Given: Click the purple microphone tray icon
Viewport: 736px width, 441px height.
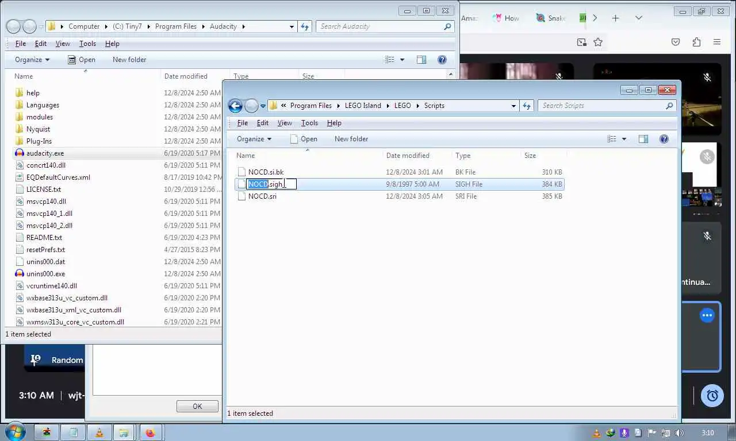Looking at the screenshot, I should [624, 433].
